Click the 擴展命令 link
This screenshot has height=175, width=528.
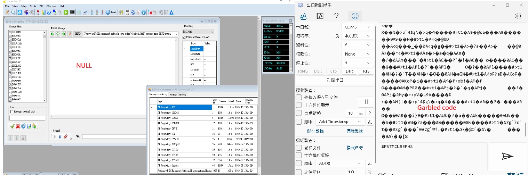355,148
